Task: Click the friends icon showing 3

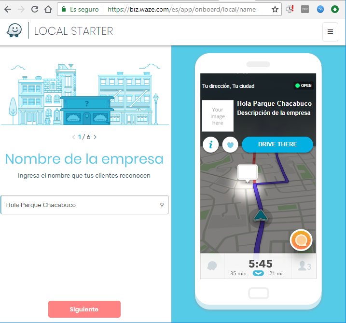Action: pos(304,266)
